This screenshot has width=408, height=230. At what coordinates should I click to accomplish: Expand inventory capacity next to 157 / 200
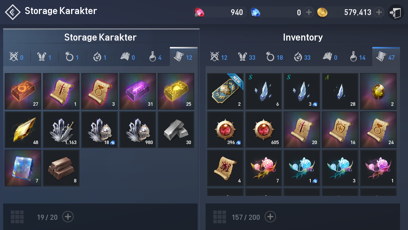[x=270, y=217]
